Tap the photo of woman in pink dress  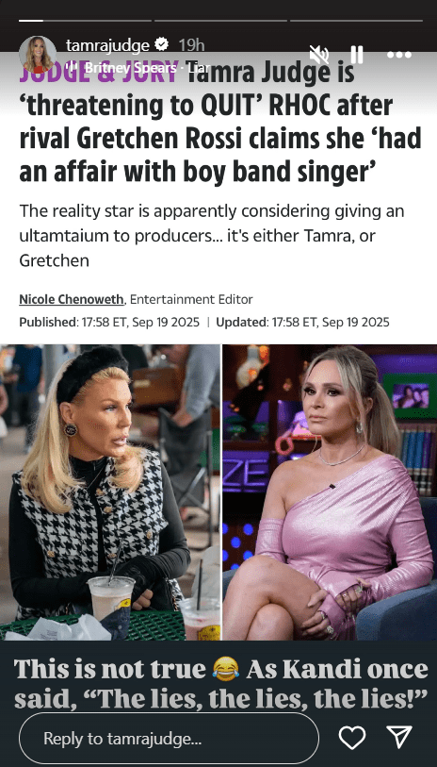coord(330,492)
